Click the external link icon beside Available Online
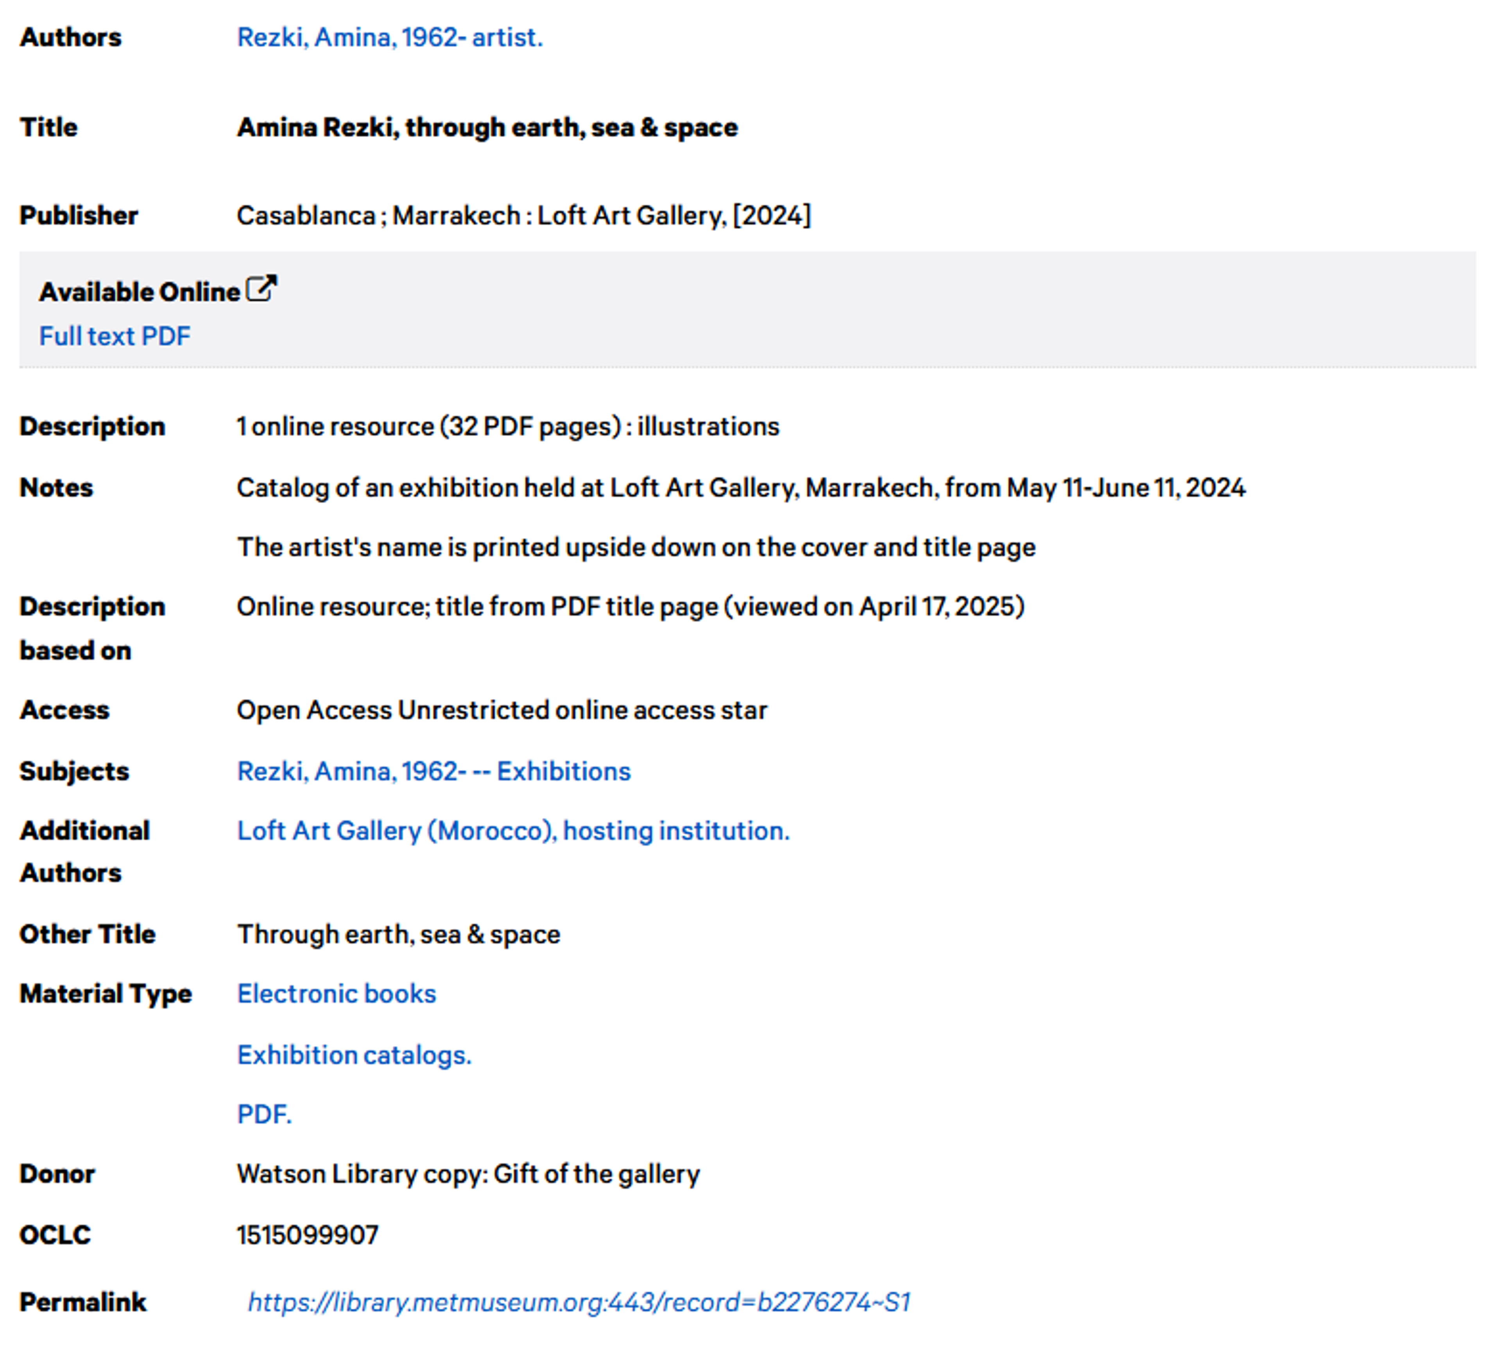 (262, 288)
